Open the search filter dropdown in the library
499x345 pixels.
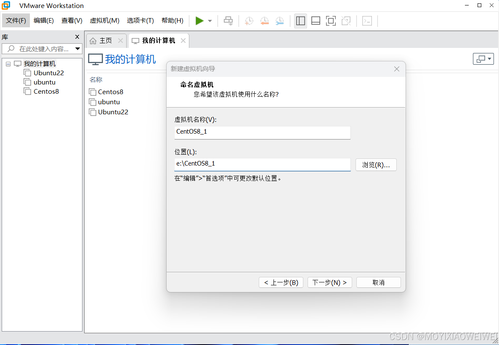click(77, 49)
